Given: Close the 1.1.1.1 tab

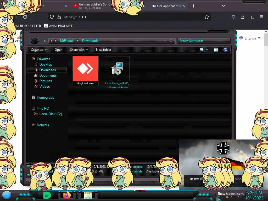Looking at the screenshot, I should [x=184, y=6].
